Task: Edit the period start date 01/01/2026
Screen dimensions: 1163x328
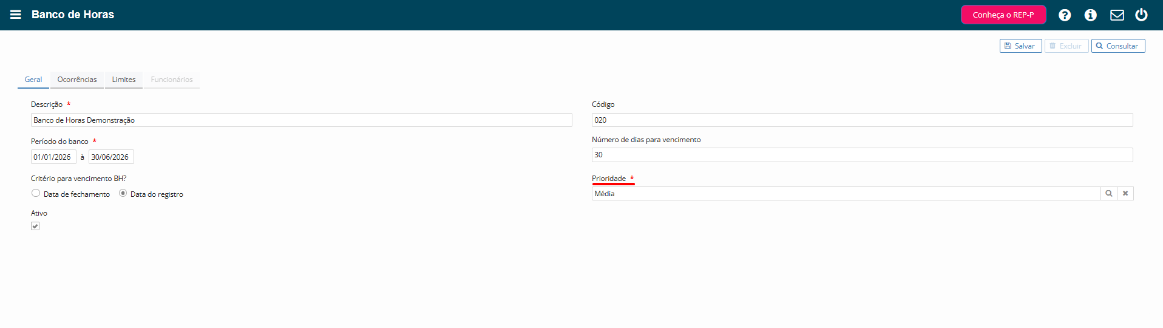Action: point(53,157)
